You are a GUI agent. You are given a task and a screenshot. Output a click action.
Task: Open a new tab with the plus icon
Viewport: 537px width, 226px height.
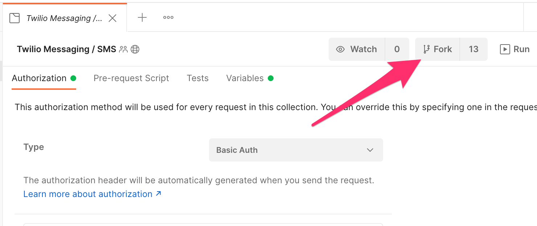[142, 17]
